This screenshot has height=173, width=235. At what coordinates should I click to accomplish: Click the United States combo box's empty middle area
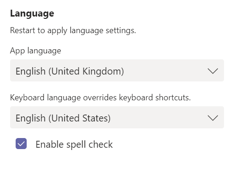159,117
